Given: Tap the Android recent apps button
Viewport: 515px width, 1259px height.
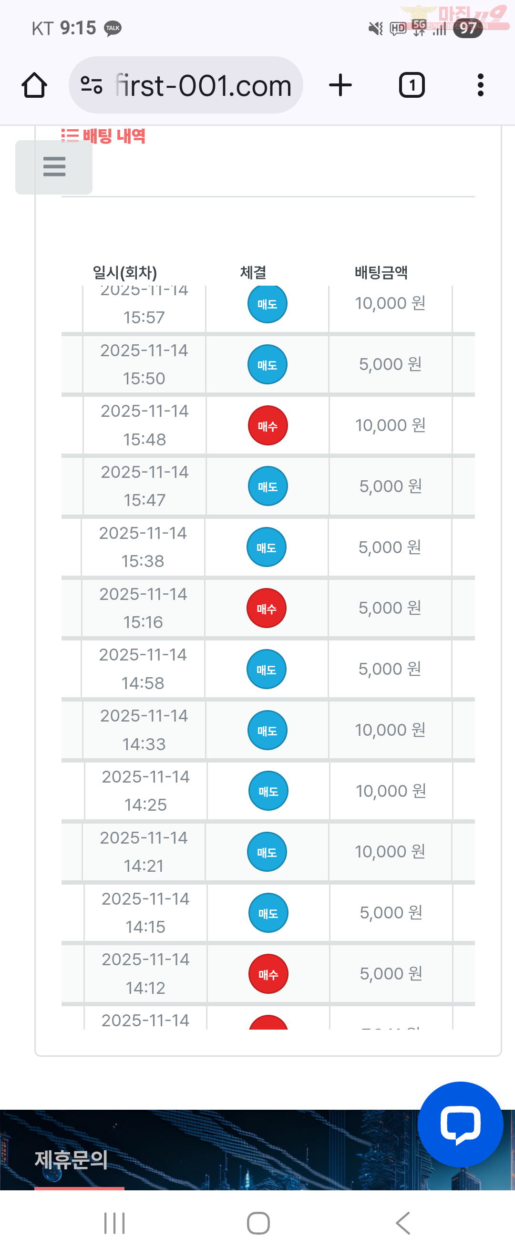Looking at the screenshot, I should pyautogui.click(x=114, y=1223).
